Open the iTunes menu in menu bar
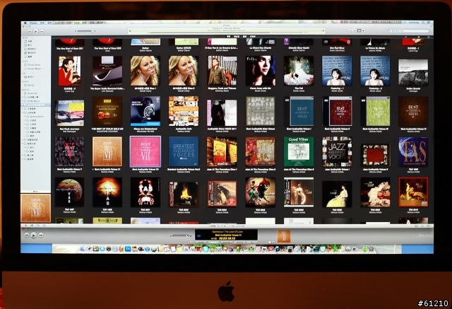The width and height of the screenshot is (452, 309). click(x=33, y=23)
